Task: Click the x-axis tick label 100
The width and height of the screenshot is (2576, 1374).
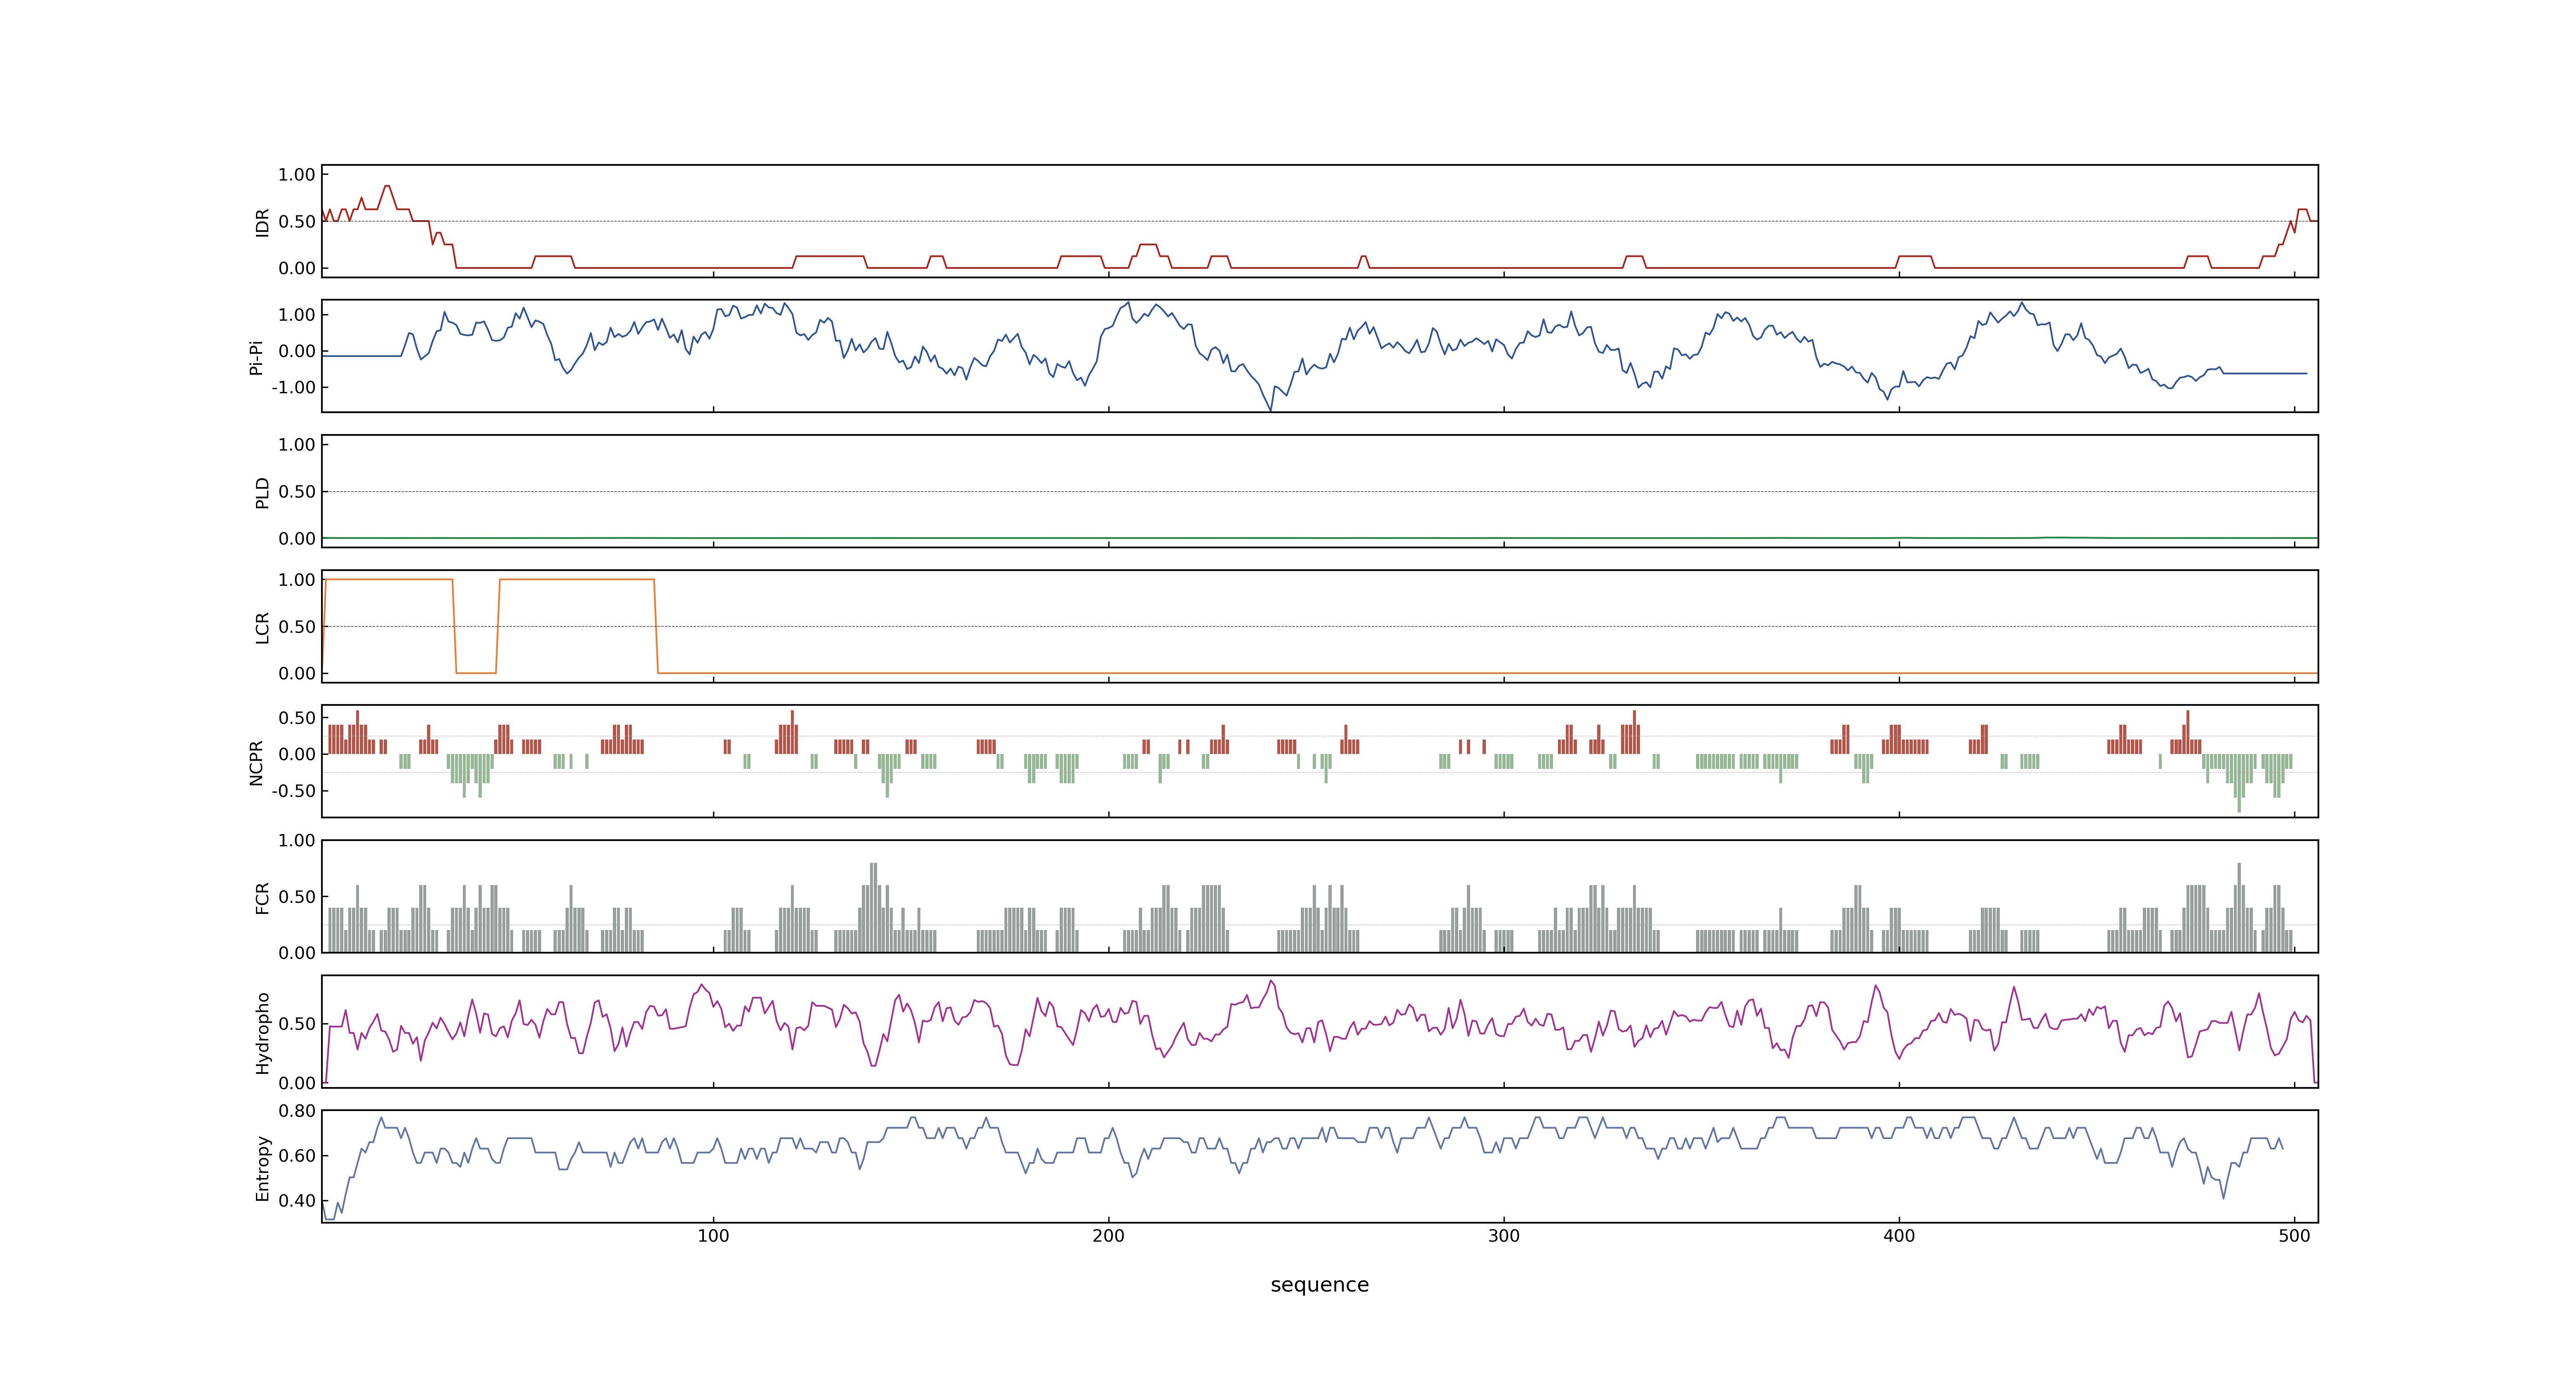Action: pyautogui.click(x=713, y=1236)
